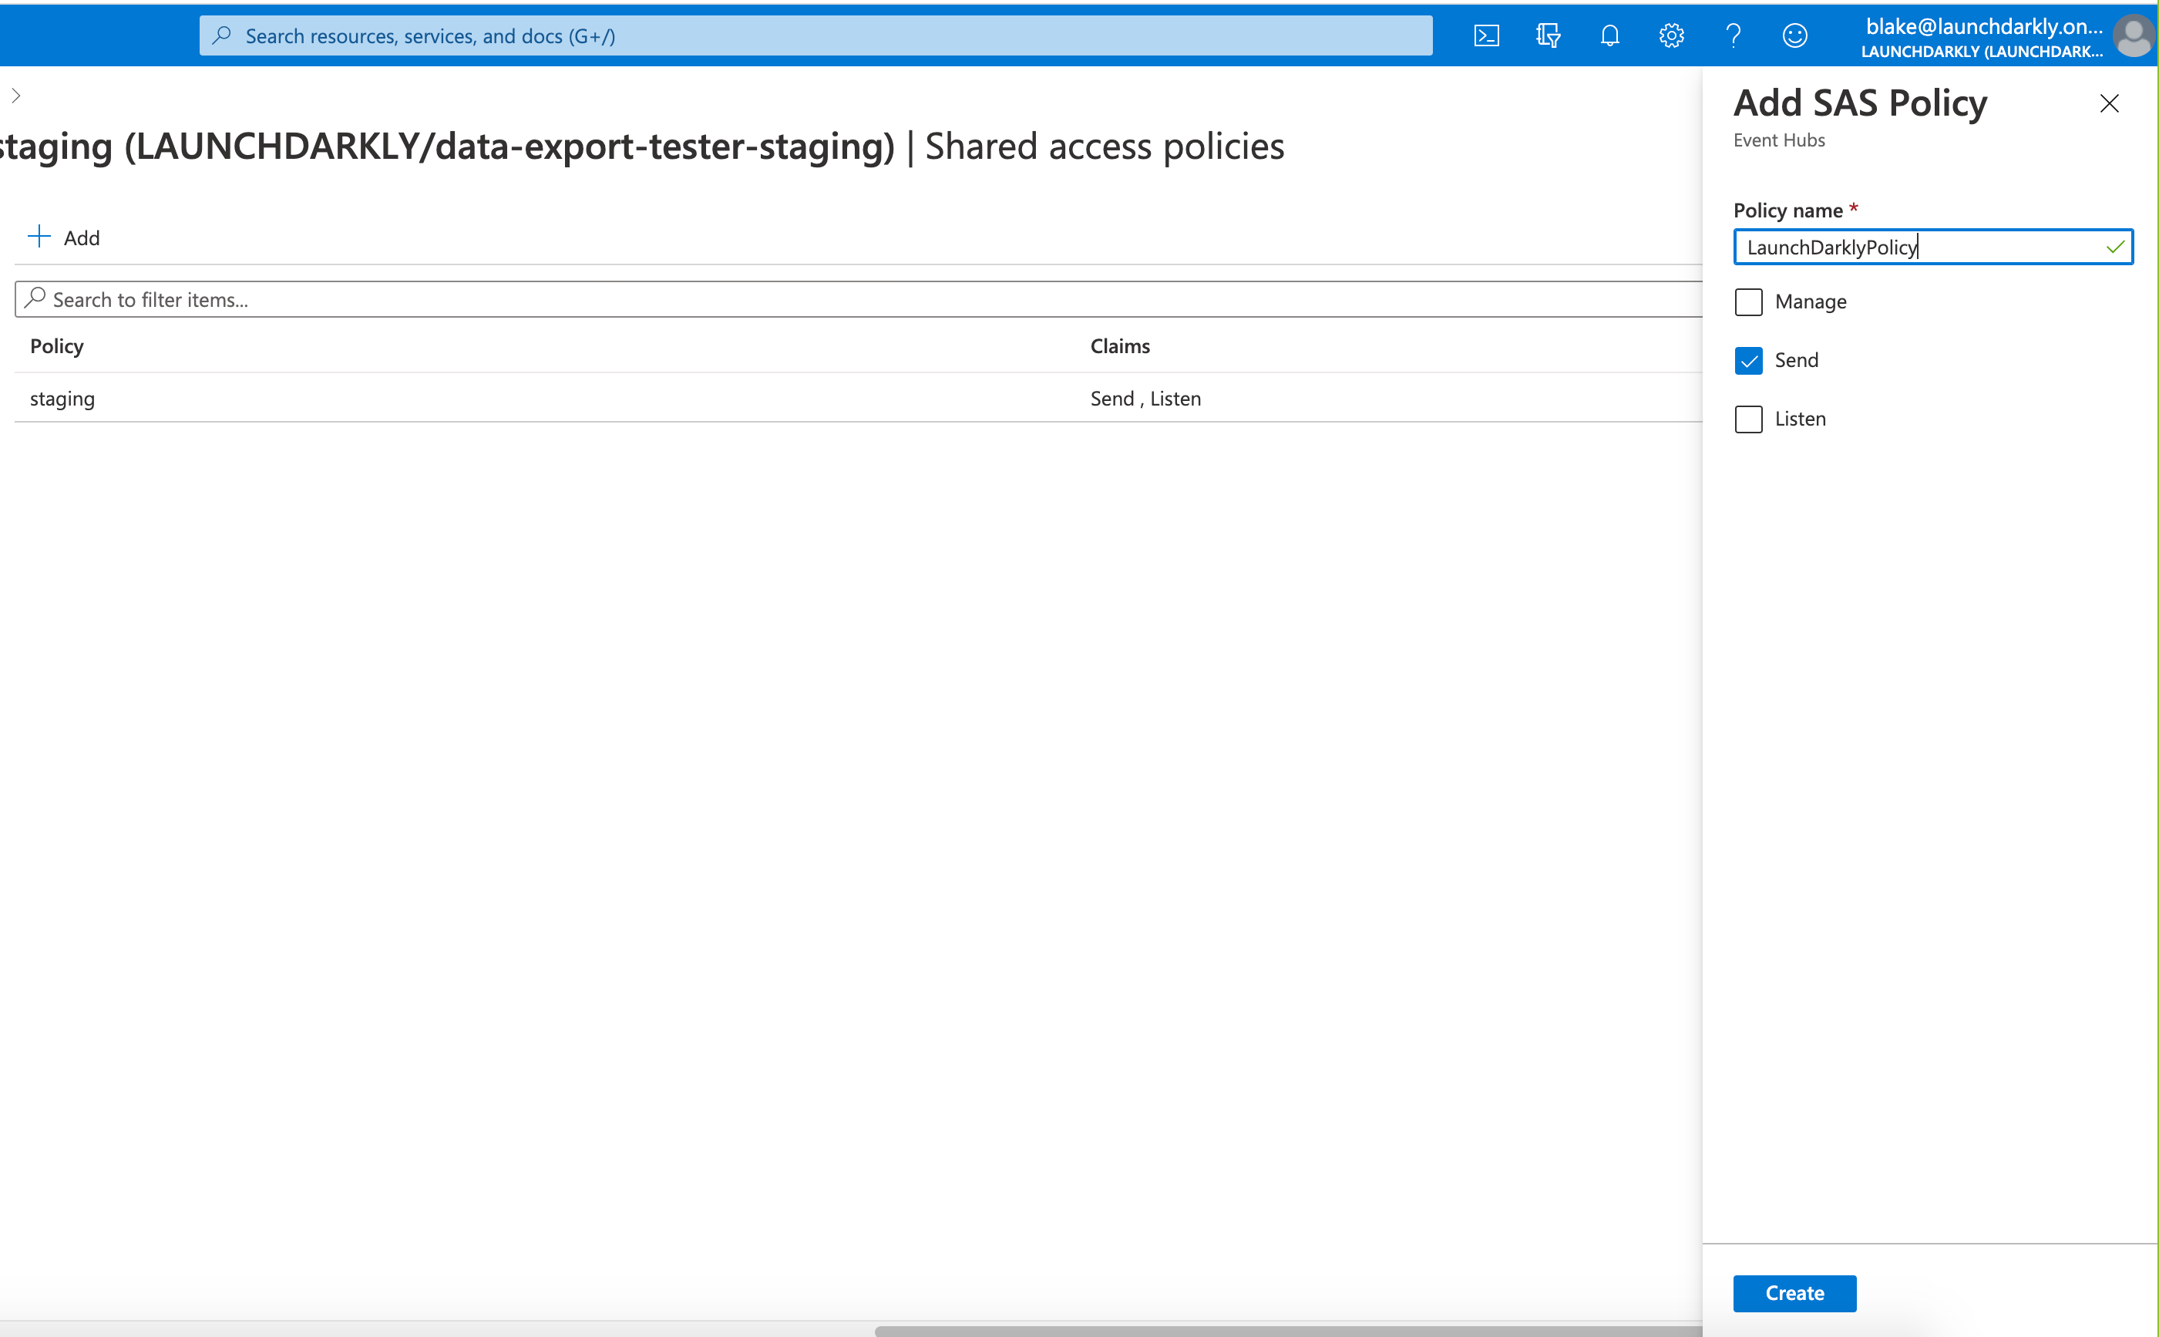Enable the Manage claim checkbox
2159x1337 pixels.
(1749, 301)
